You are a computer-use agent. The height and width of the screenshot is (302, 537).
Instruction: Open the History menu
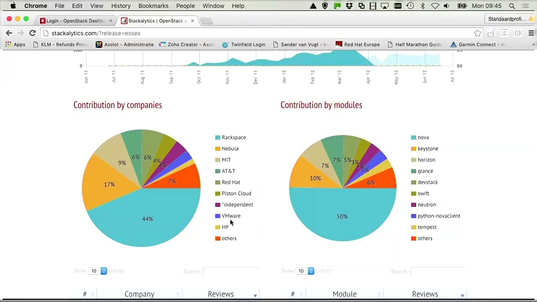coord(121,6)
